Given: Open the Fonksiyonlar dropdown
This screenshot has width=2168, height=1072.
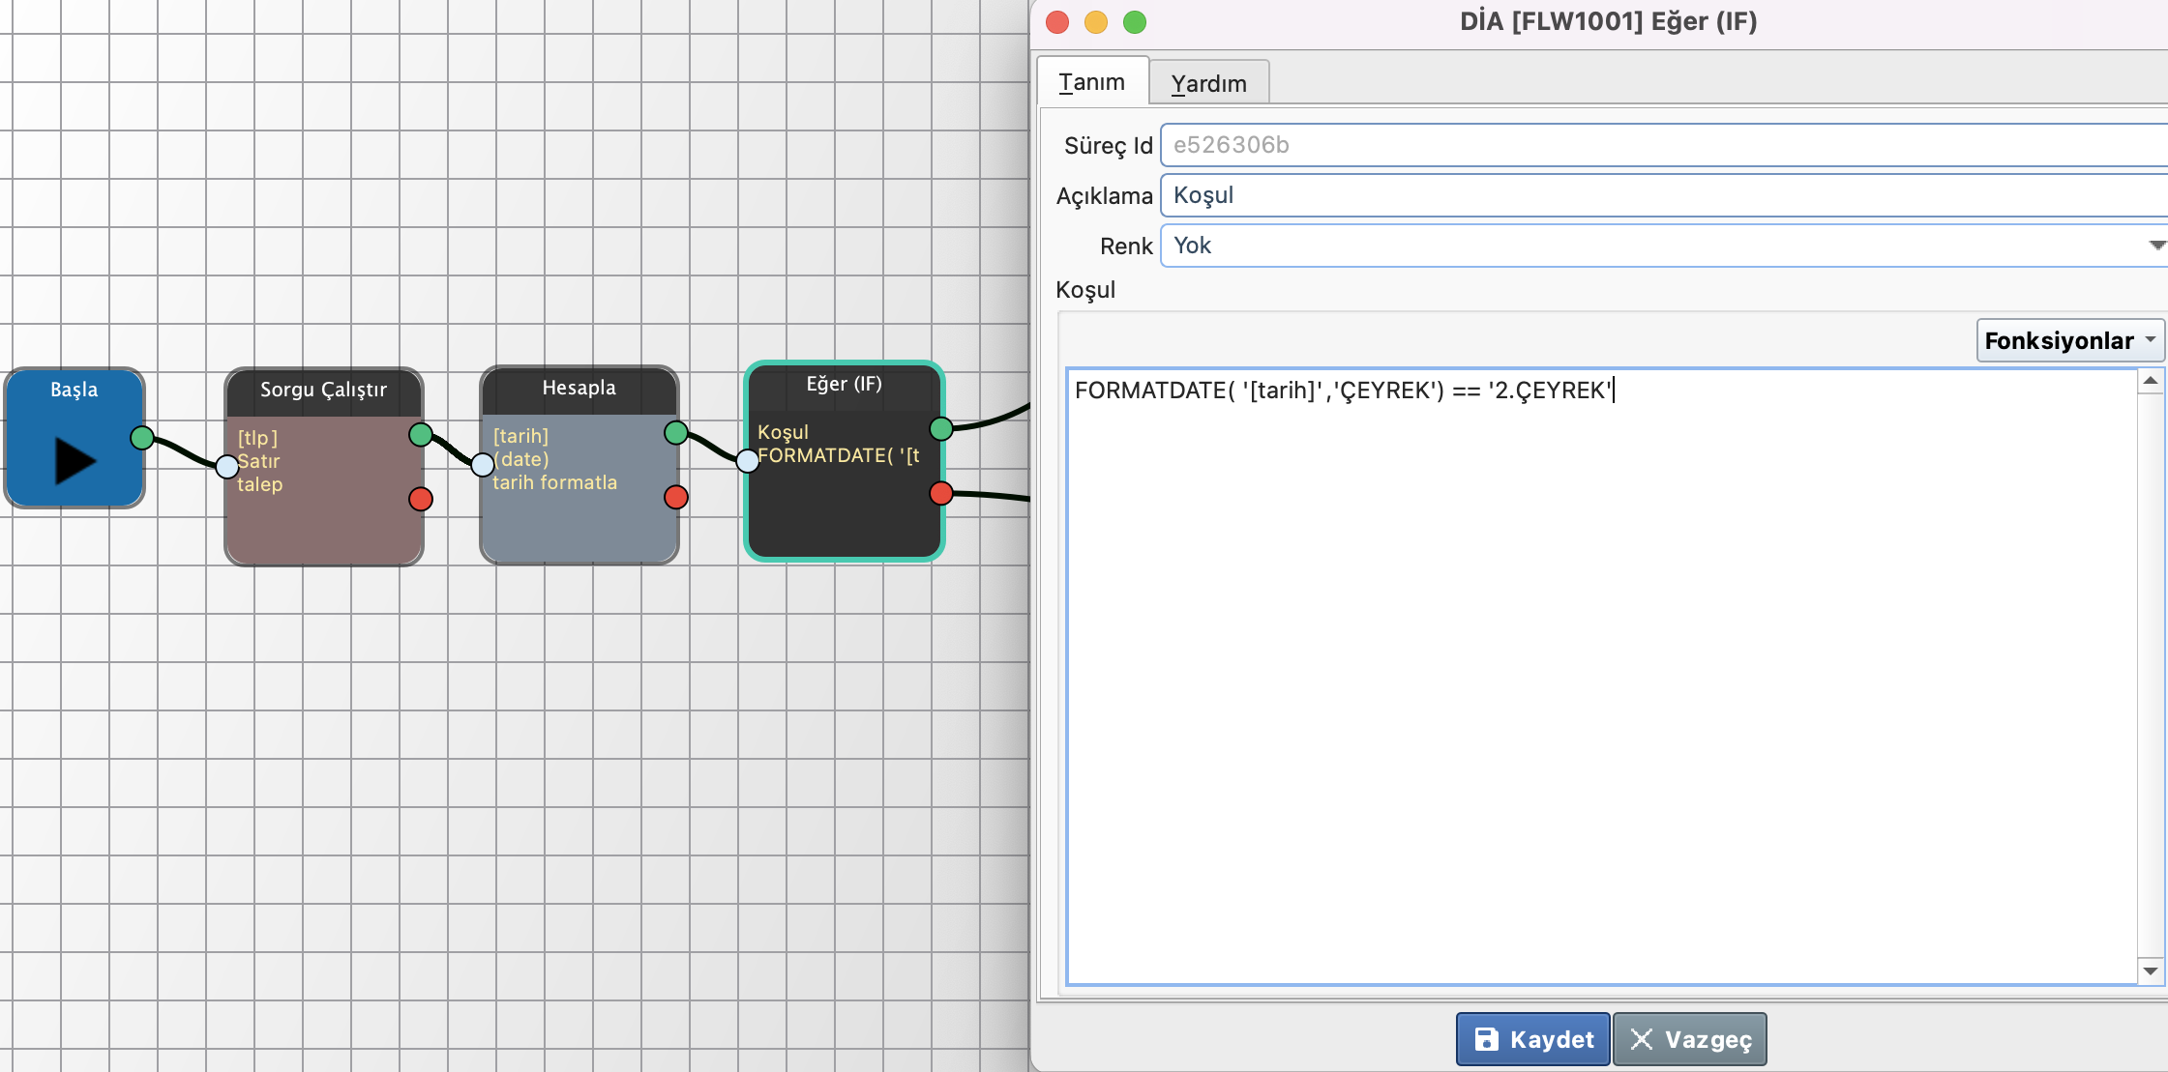Looking at the screenshot, I should 2069,340.
